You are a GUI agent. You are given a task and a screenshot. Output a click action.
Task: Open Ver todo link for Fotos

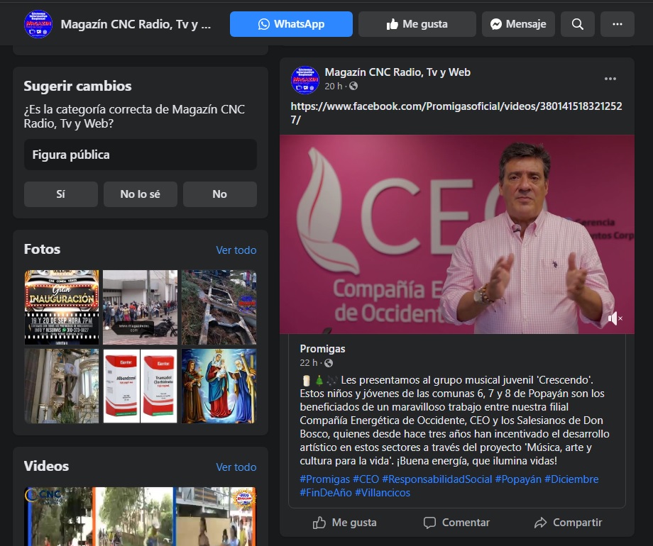pos(236,250)
